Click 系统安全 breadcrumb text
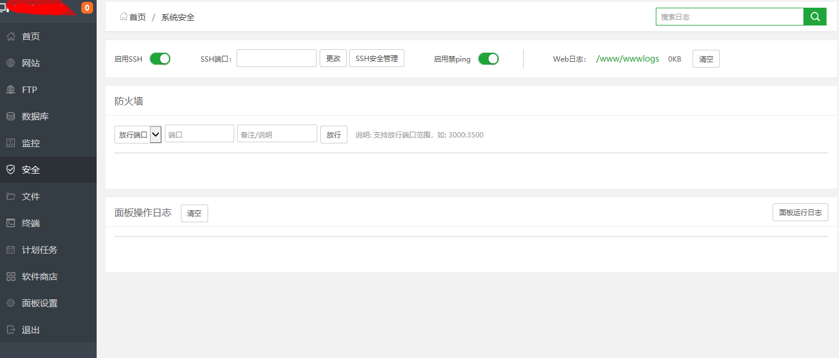Viewport: 839px width, 358px height. tap(178, 17)
